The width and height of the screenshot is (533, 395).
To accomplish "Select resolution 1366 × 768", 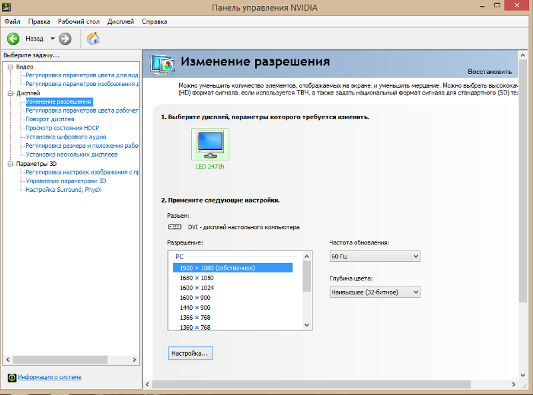I will click(x=195, y=318).
